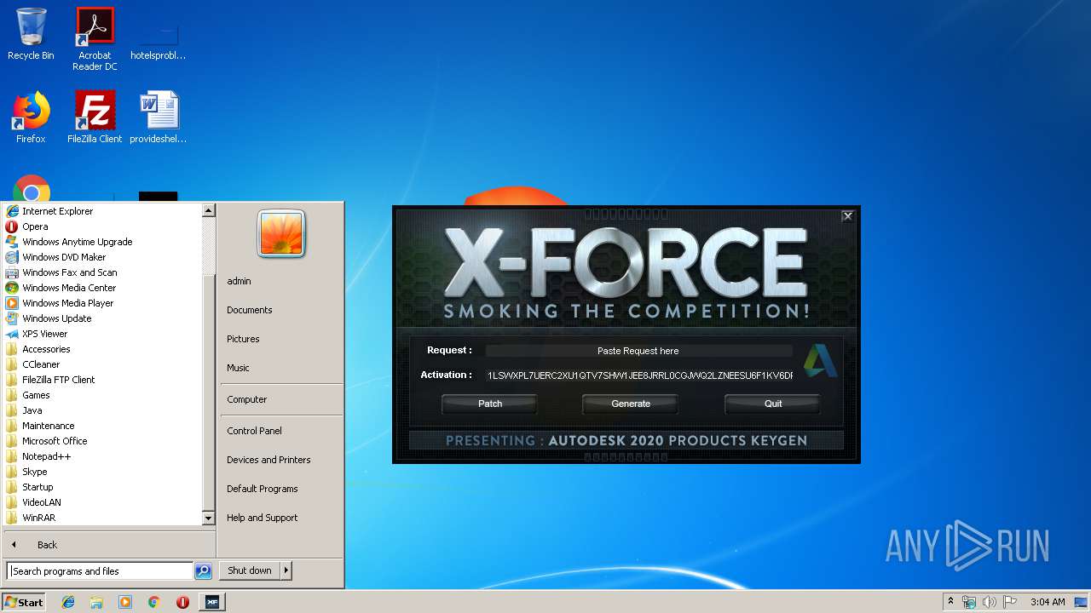Open Default Programs
The height and width of the screenshot is (613, 1091).
[262, 489]
